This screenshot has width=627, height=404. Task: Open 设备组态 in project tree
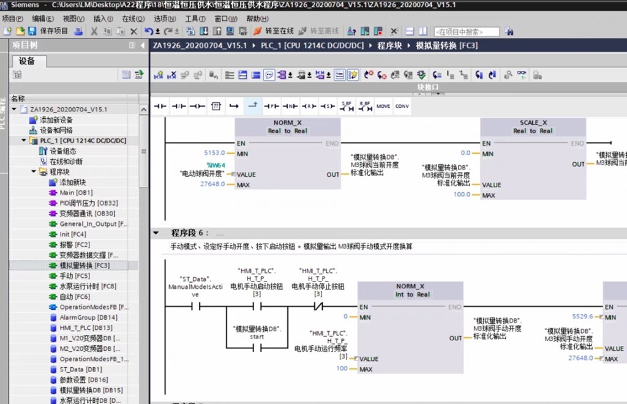[62, 151]
